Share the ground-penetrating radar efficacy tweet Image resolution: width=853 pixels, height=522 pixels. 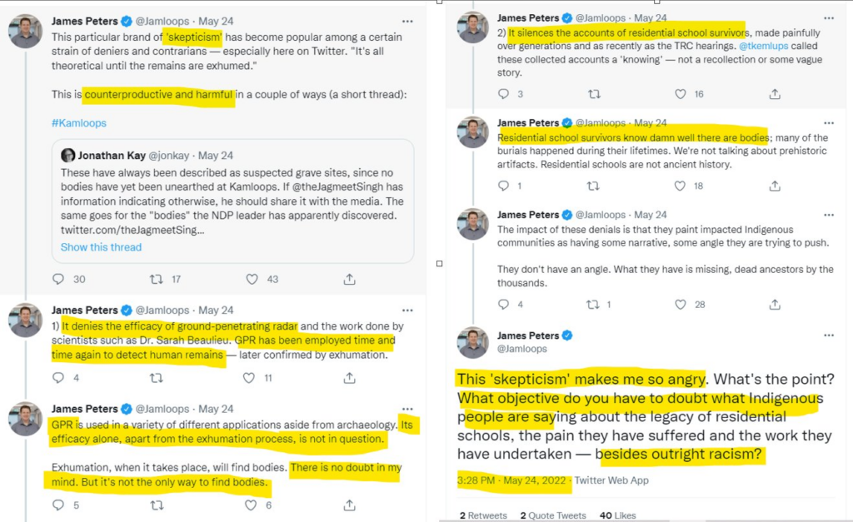coord(350,378)
